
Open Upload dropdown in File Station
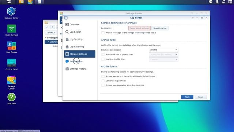(x=50, y=33)
